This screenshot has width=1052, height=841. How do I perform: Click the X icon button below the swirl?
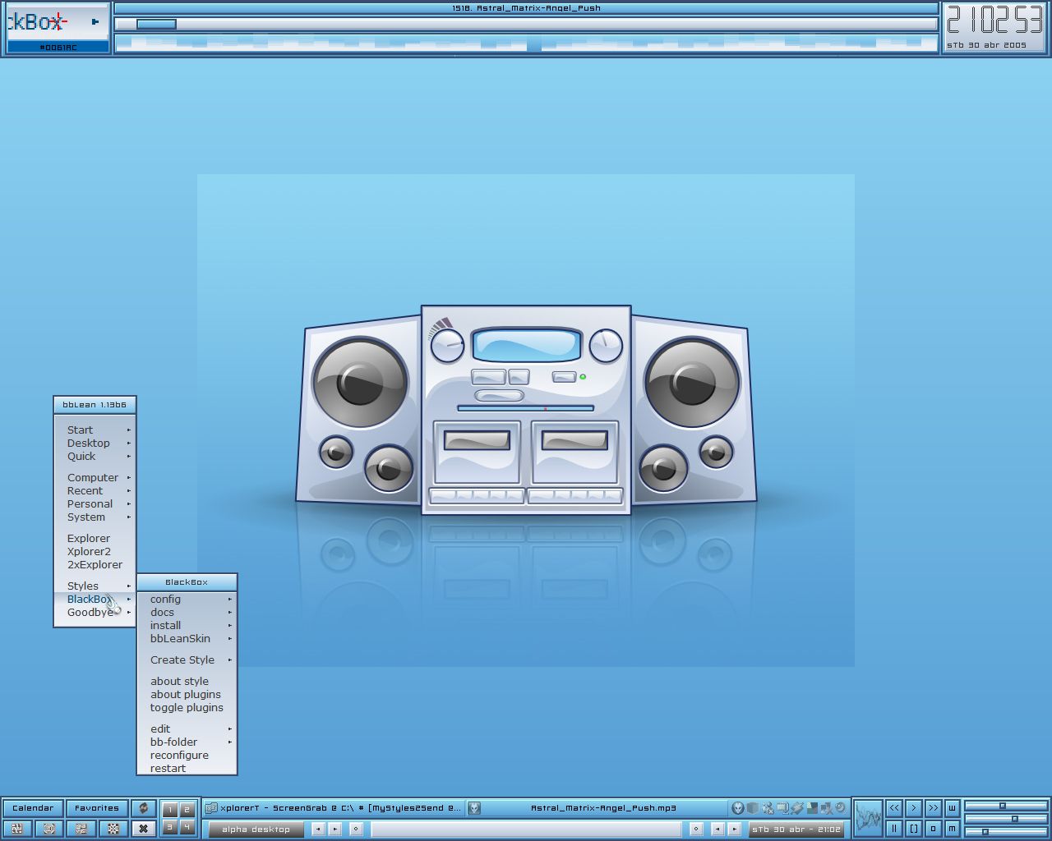click(143, 828)
